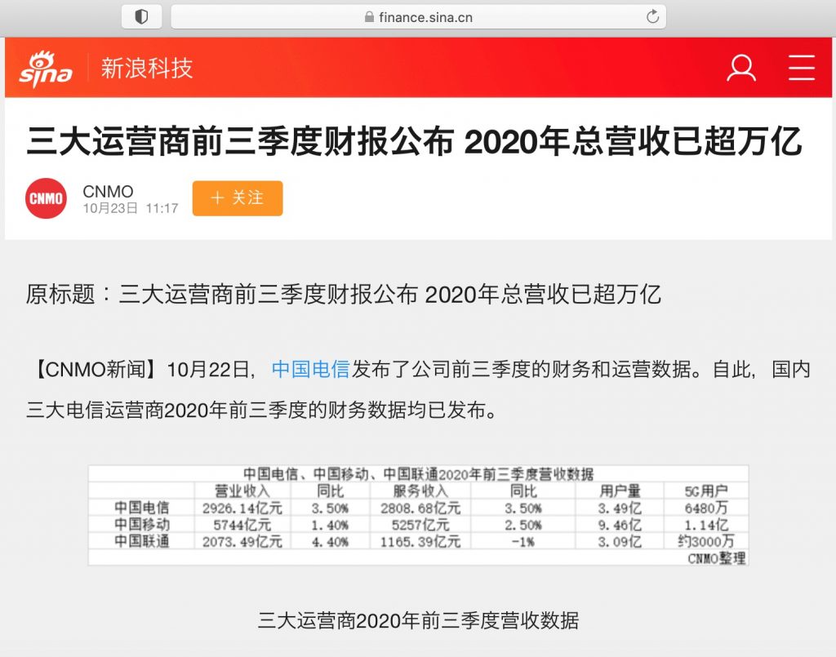Click the table header 5G用户
Viewport: 836px width, 657px height.
click(x=706, y=491)
